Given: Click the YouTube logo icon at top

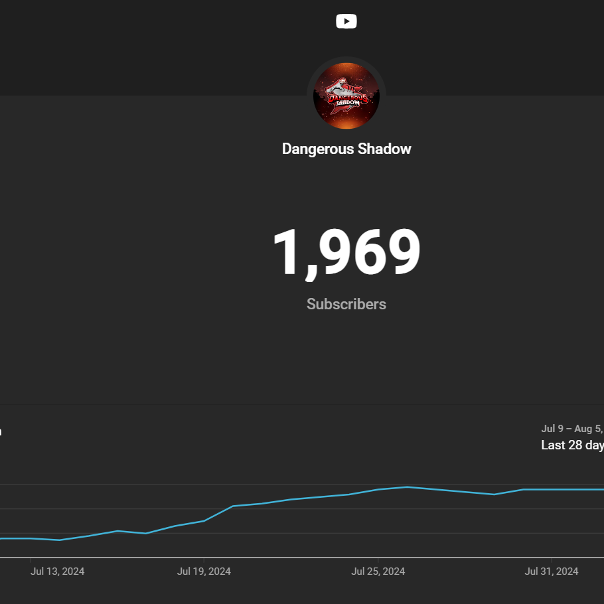Looking at the screenshot, I should coord(346,21).
